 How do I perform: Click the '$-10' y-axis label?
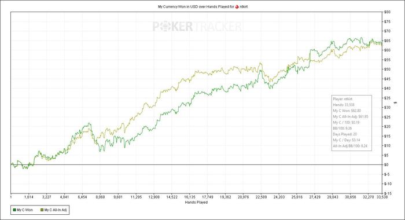tap(388, 184)
